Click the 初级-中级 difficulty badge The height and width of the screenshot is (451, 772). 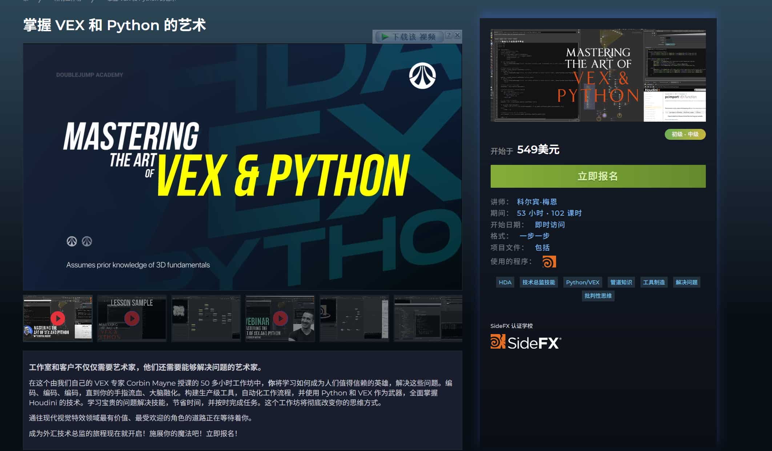click(684, 134)
